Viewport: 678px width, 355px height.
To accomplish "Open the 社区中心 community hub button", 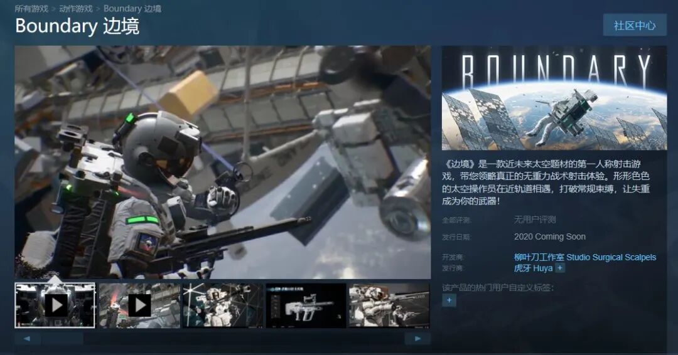I will (x=634, y=26).
